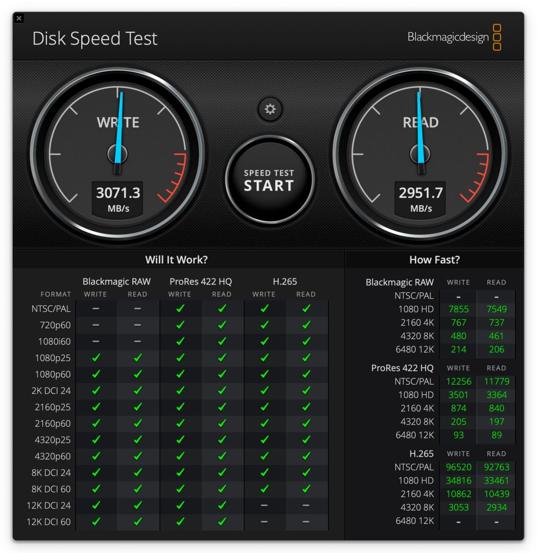The width and height of the screenshot is (539, 553).
Task: Close the Disk Speed Test window
Action: (x=19, y=18)
